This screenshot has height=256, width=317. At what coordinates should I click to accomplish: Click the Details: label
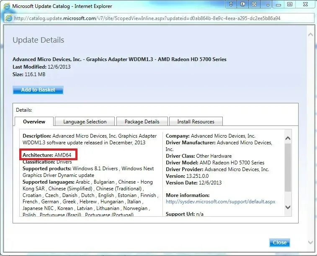pos(24,110)
